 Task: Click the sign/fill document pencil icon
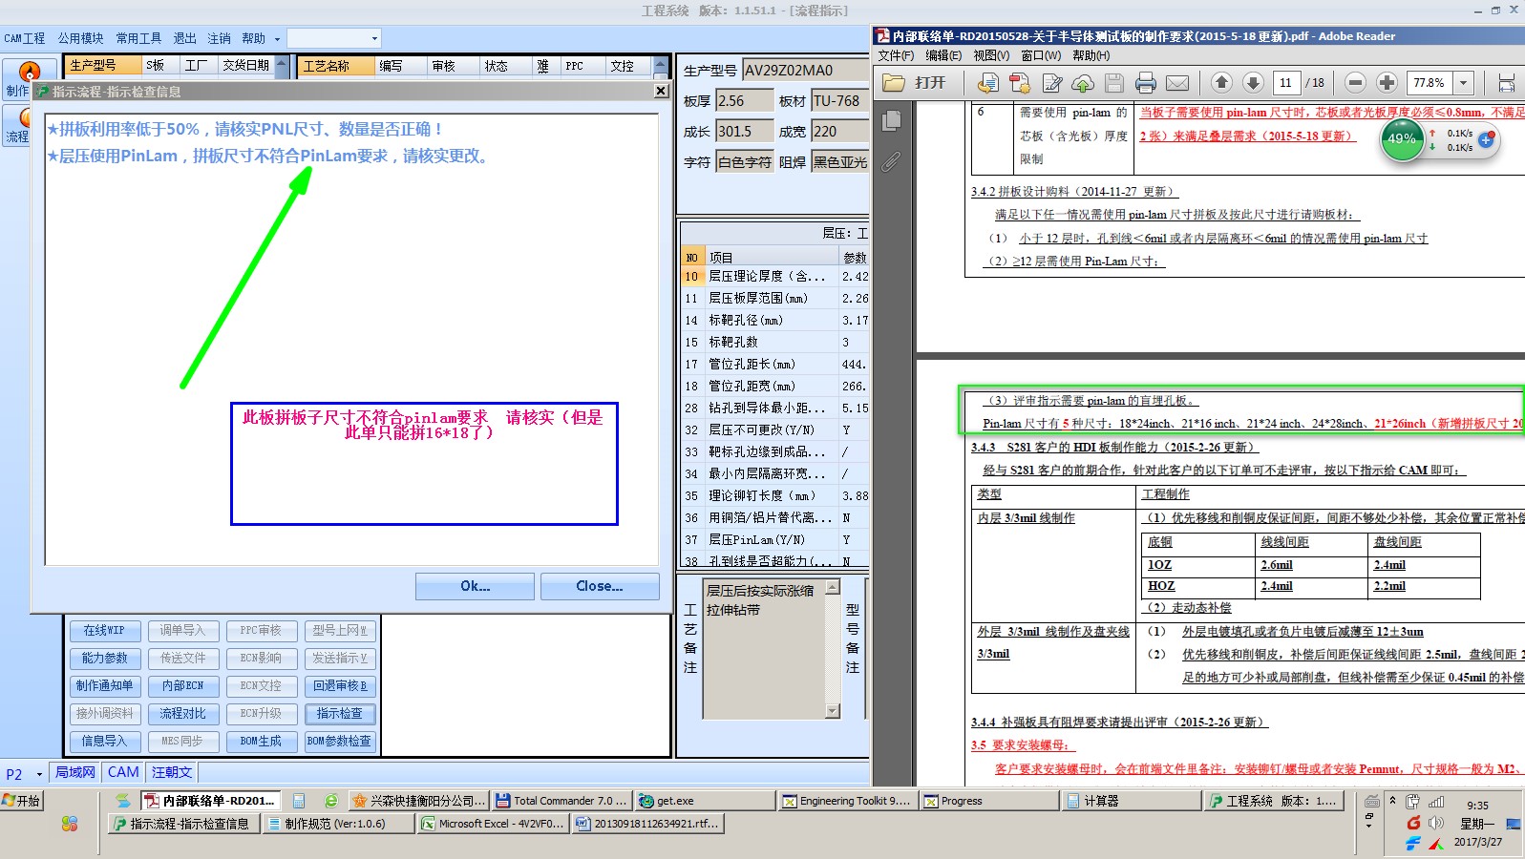pyautogui.click(x=1052, y=83)
